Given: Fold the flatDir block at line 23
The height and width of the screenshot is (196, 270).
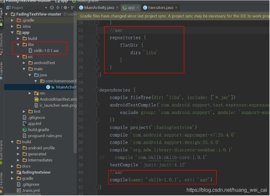Looking at the screenshot, I should [97, 45].
